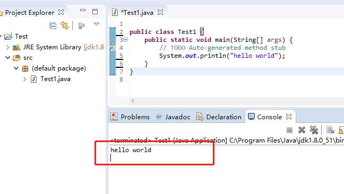Click the class name Test1 in code
Screen dimensions: 344x194
click(x=187, y=32)
